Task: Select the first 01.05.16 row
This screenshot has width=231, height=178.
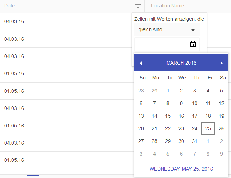Action: pos(14,73)
